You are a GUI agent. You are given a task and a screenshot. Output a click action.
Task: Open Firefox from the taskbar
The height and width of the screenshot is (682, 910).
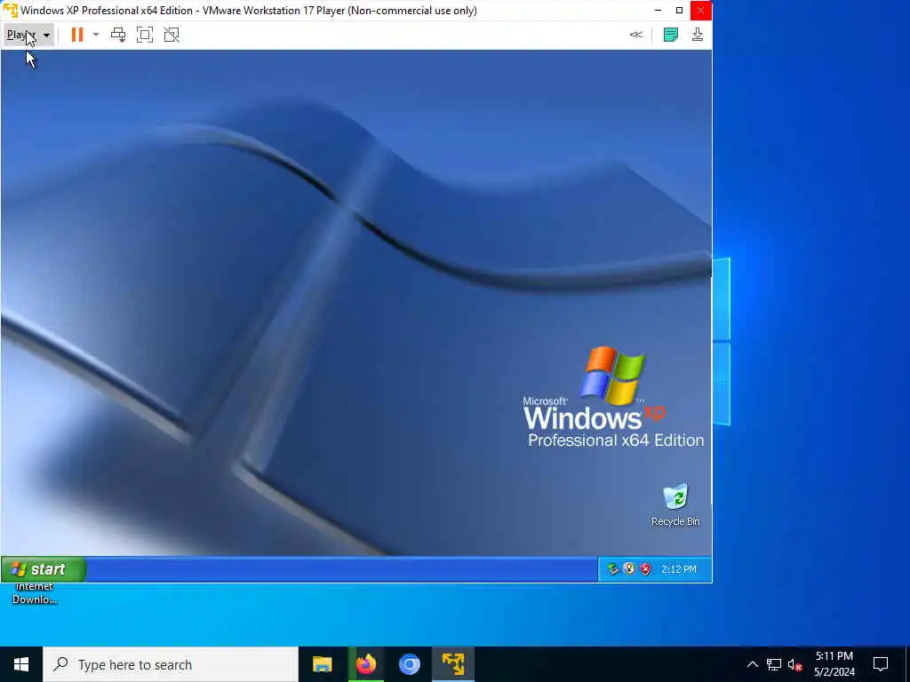point(365,664)
